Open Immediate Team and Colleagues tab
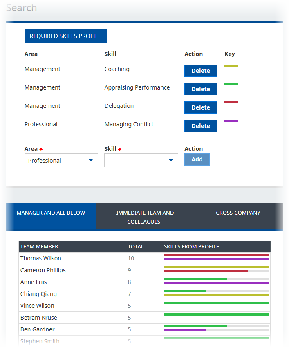The width and height of the screenshot is (289, 347). point(145,217)
